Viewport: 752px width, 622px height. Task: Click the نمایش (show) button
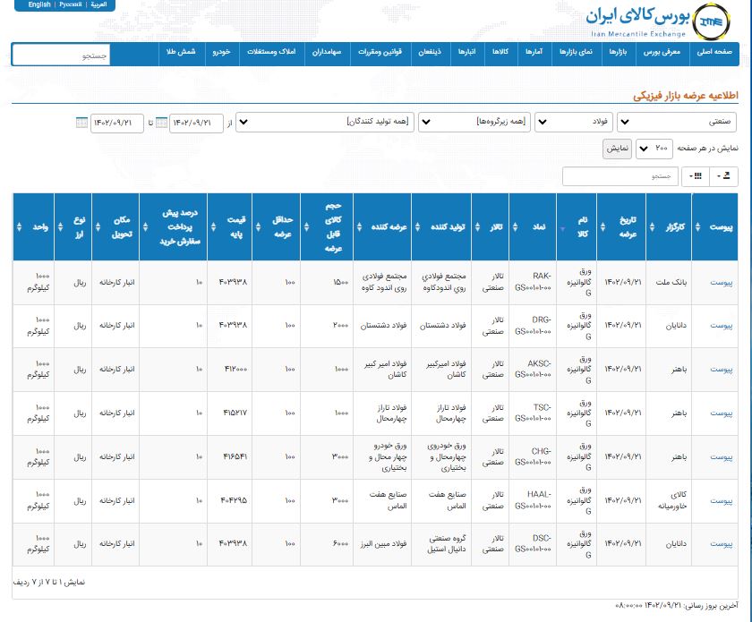[x=617, y=149]
